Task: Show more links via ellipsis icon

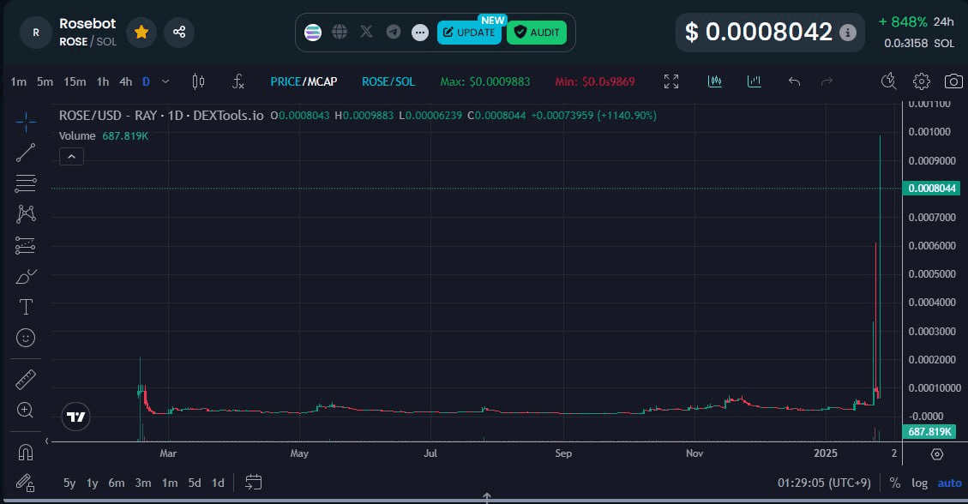Action: (420, 32)
